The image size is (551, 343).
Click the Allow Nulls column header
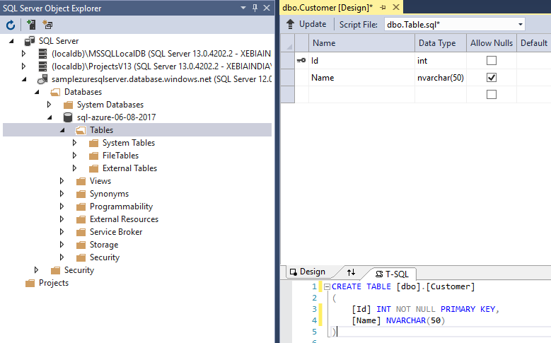[492, 43]
